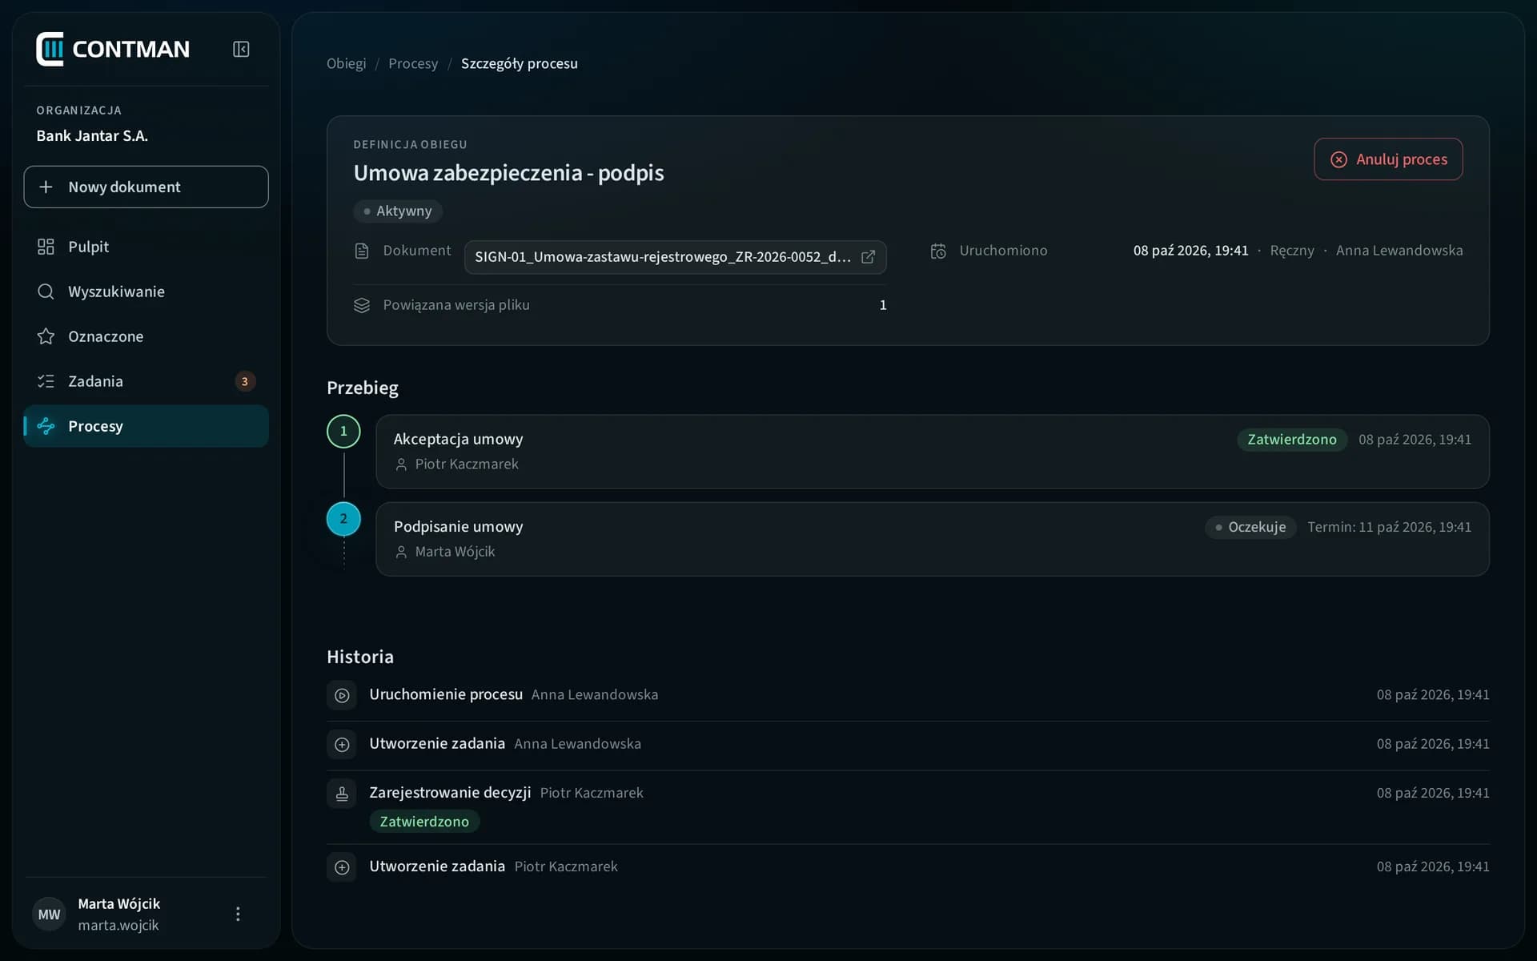This screenshot has height=961, width=1537.
Task: Select Procesy in the sidebar
Action: click(x=146, y=426)
